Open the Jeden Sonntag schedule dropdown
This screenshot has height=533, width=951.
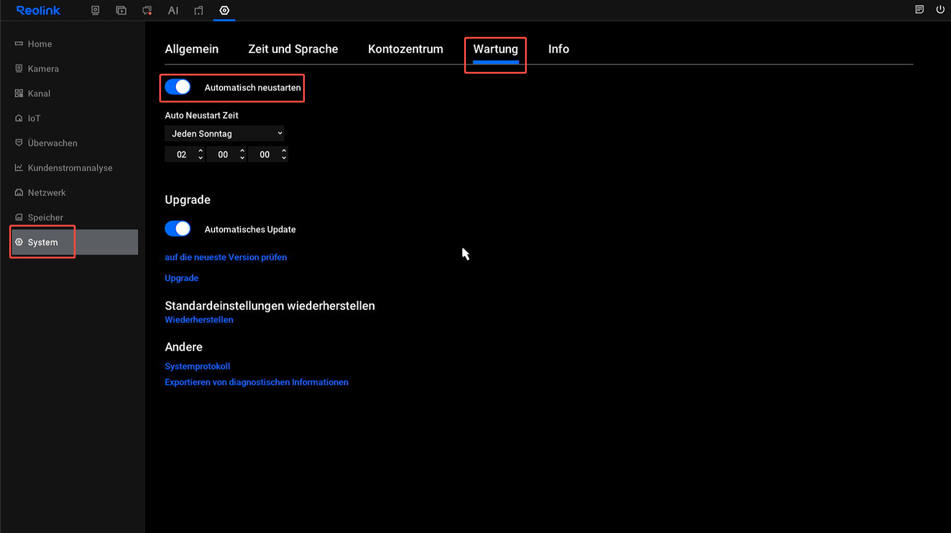pos(224,133)
